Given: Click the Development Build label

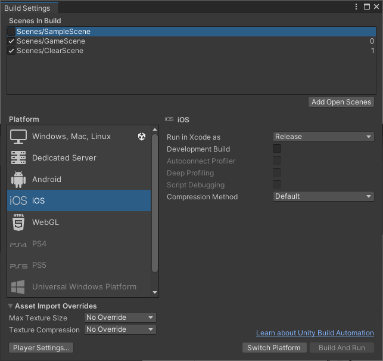Looking at the screenshot, I should click(198, 149).
